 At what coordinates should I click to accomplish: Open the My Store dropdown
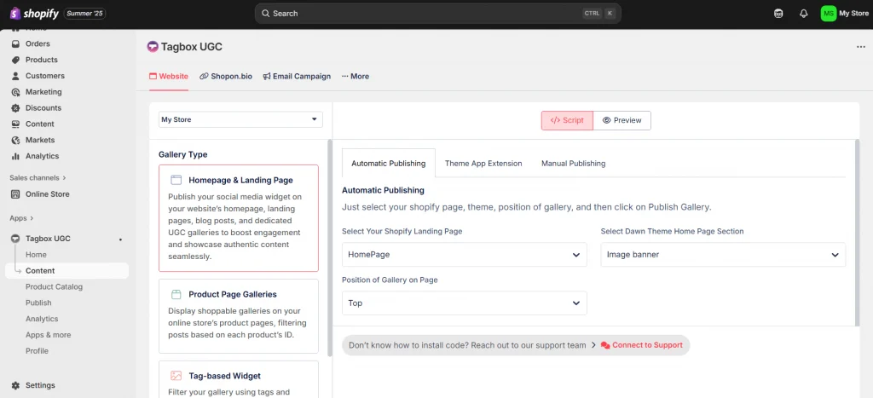(x=240, y=119)
